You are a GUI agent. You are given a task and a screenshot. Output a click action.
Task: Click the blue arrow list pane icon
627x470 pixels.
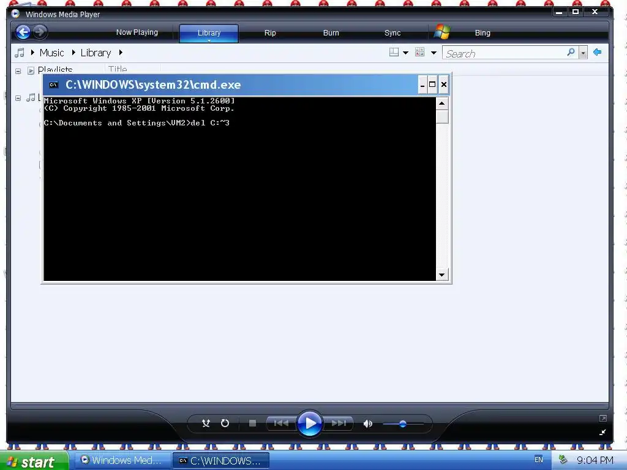pyautogui.click(x=597, y=52)
